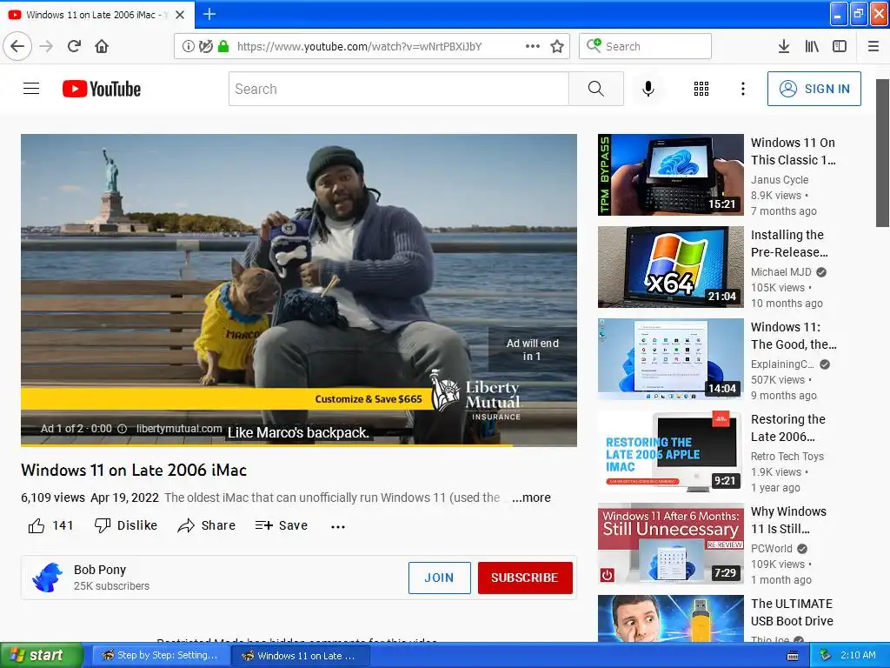Click the YouTube search magnifier button
Screen dimensions: 890x668
(x=596, y=89)
